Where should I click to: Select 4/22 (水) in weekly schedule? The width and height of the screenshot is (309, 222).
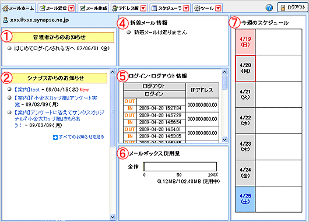(245, 121)
